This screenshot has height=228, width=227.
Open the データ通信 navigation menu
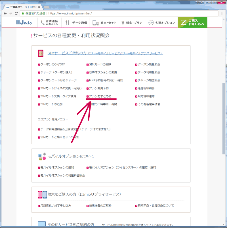(74, 23)
